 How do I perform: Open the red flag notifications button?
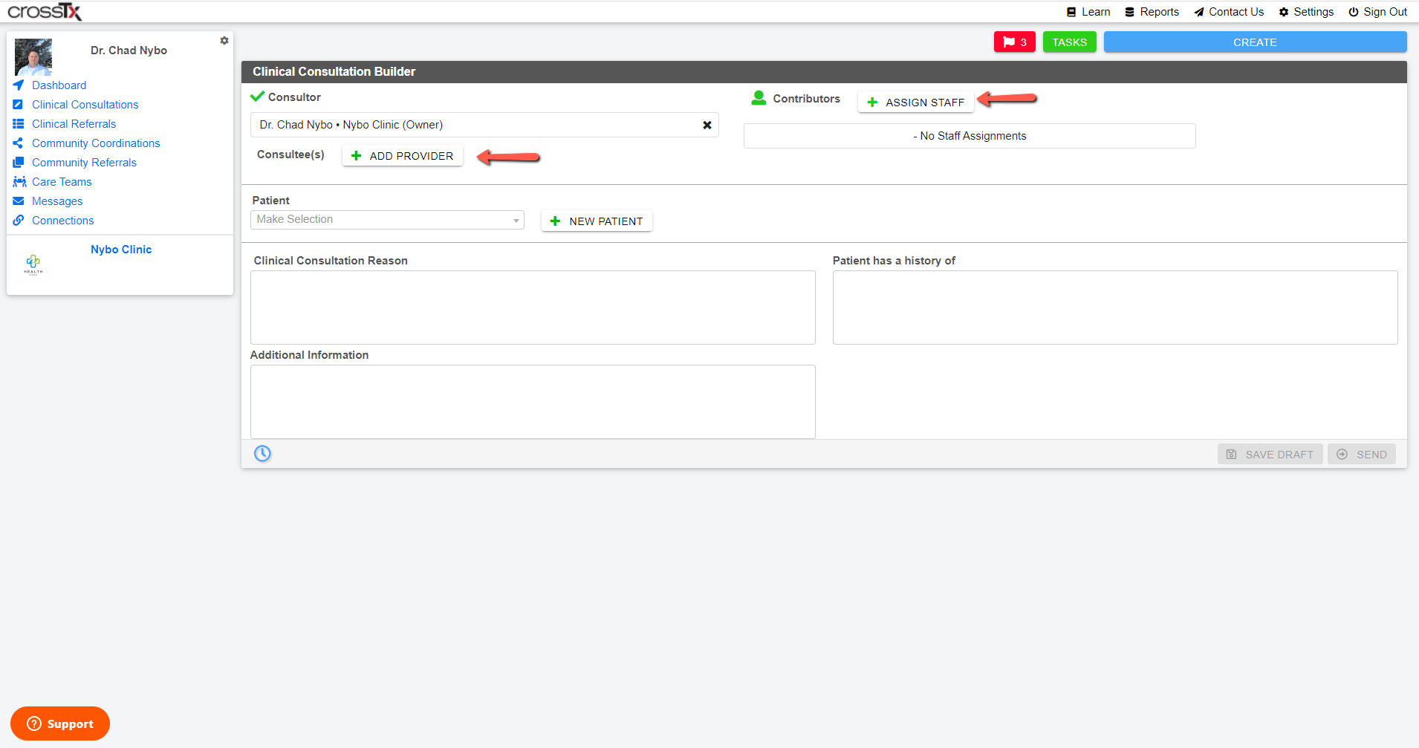point(1014,42)
